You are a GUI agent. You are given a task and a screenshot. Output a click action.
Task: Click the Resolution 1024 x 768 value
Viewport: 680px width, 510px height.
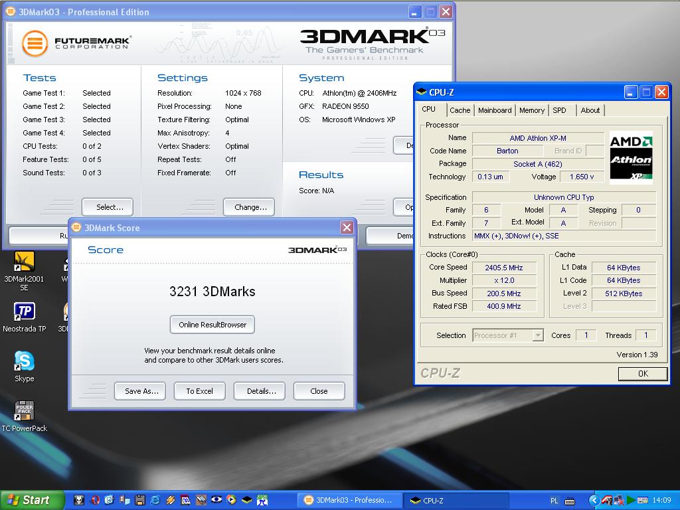pos(243,93)
